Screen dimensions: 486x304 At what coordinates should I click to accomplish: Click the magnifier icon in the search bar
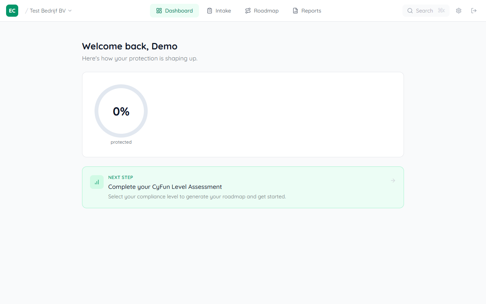tap(410, 11)
